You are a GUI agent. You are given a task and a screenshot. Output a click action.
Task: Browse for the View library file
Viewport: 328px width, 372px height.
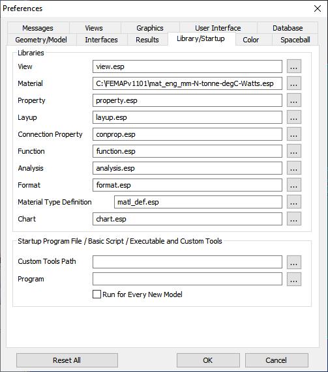pyautogui.click(x=294, y=66)
